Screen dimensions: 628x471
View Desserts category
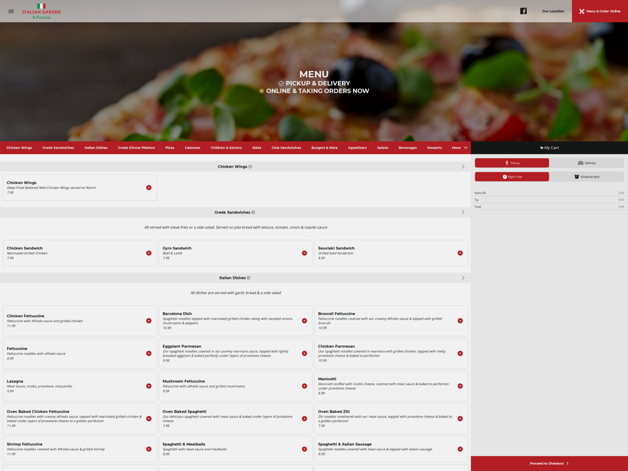point(434,148)
